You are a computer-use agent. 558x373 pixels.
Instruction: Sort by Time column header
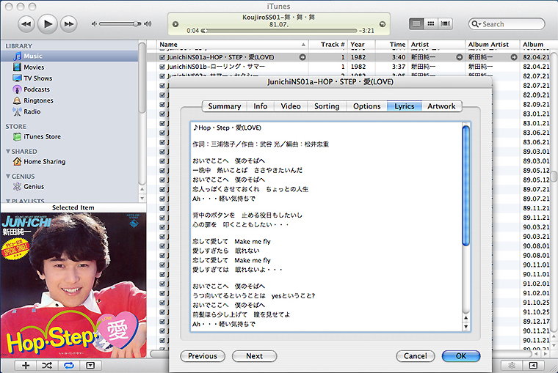(391, 45)
